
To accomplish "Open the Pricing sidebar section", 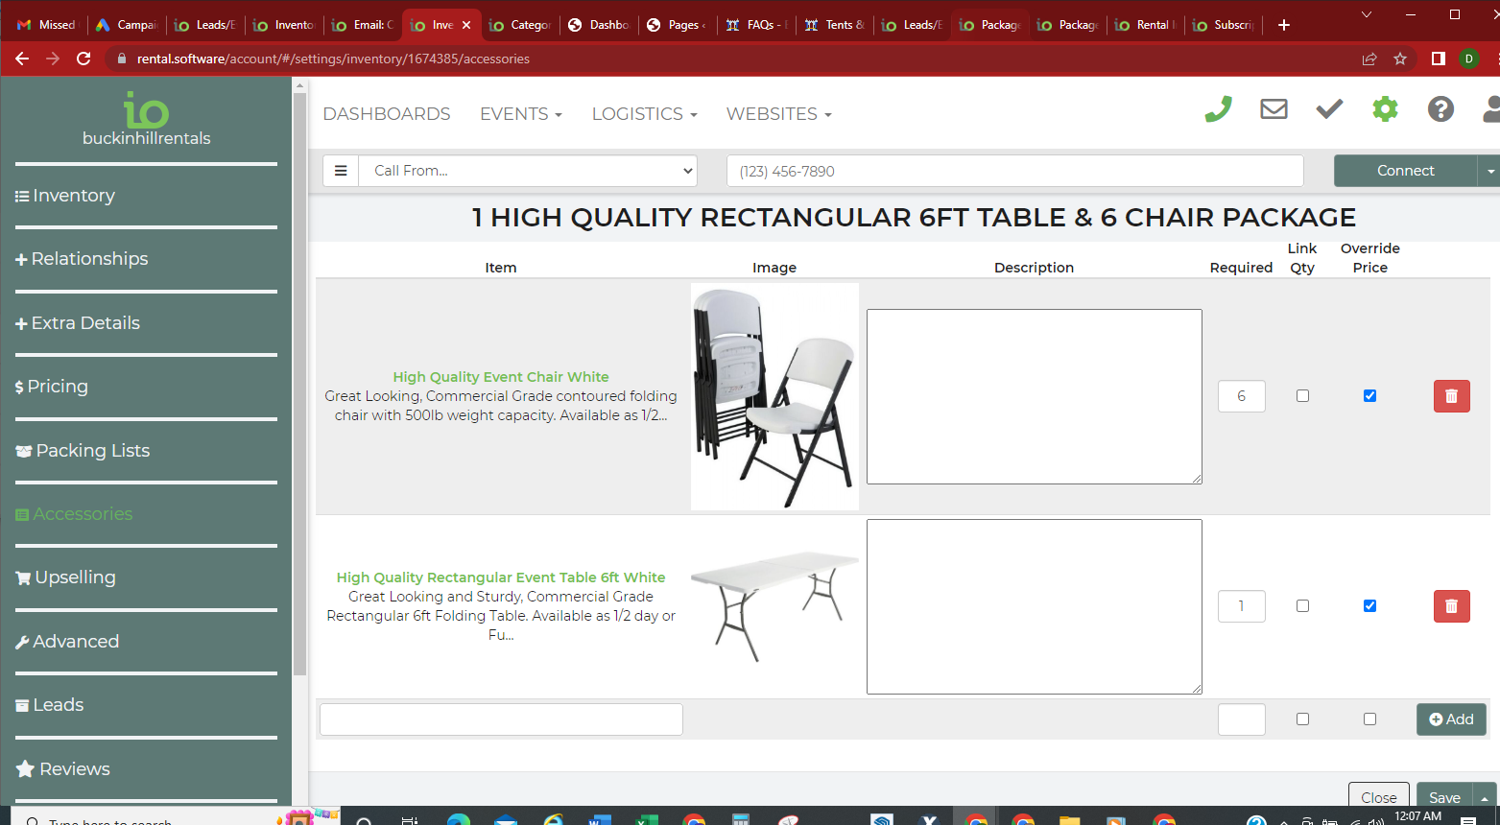I will (58, 387).
